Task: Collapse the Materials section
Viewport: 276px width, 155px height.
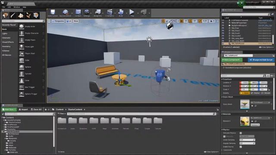Action: [x=222, y=114]
